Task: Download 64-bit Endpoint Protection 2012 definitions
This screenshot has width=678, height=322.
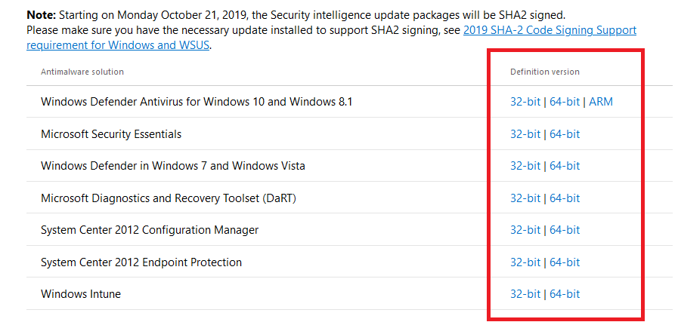Action: [565, 262]
